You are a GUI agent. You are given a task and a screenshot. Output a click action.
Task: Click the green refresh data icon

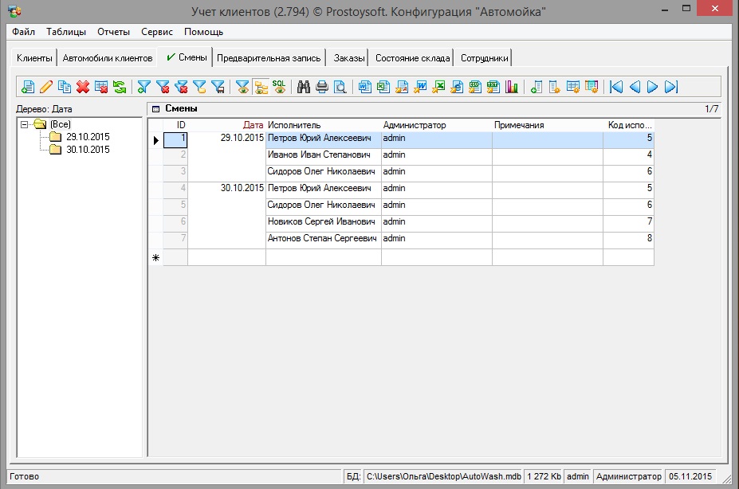(119, 87)
